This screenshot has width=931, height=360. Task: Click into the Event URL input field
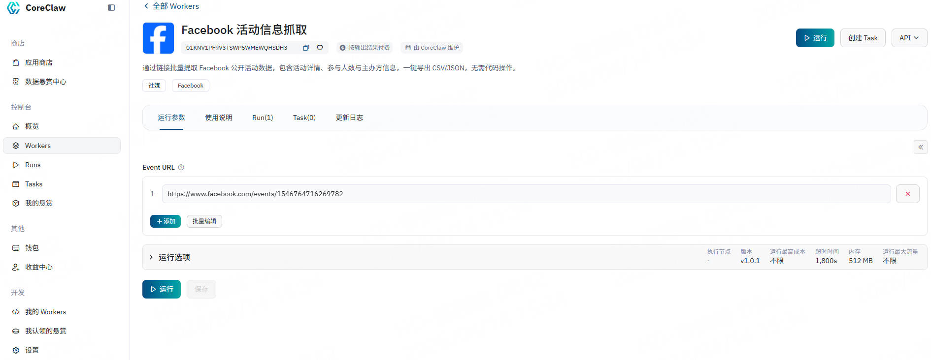coord(526,194)
